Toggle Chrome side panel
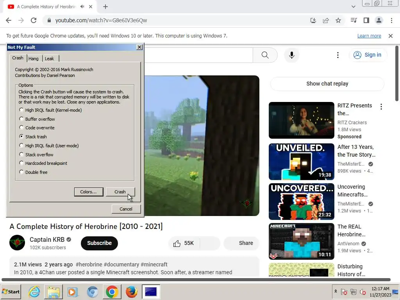Viewport: 400px width, 300px height. [366, 20]
